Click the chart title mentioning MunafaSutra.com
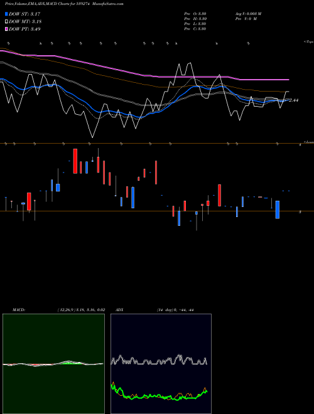 [64, 4]
